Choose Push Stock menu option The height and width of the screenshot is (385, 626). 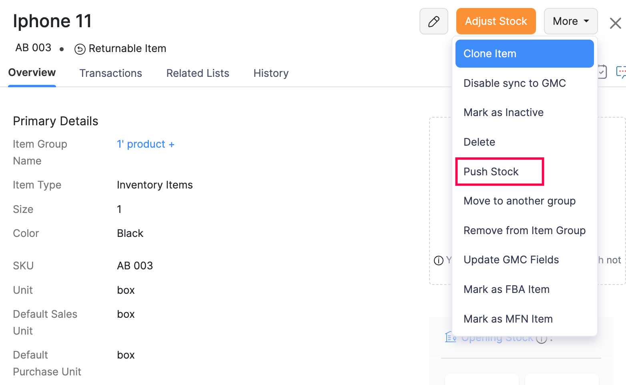point(491,172)
